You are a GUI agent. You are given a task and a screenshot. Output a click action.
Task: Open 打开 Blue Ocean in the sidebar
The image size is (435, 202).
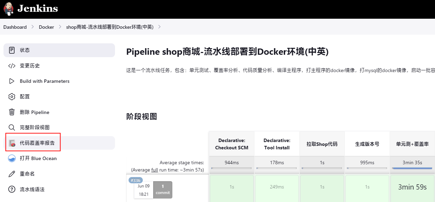(59, 158)
